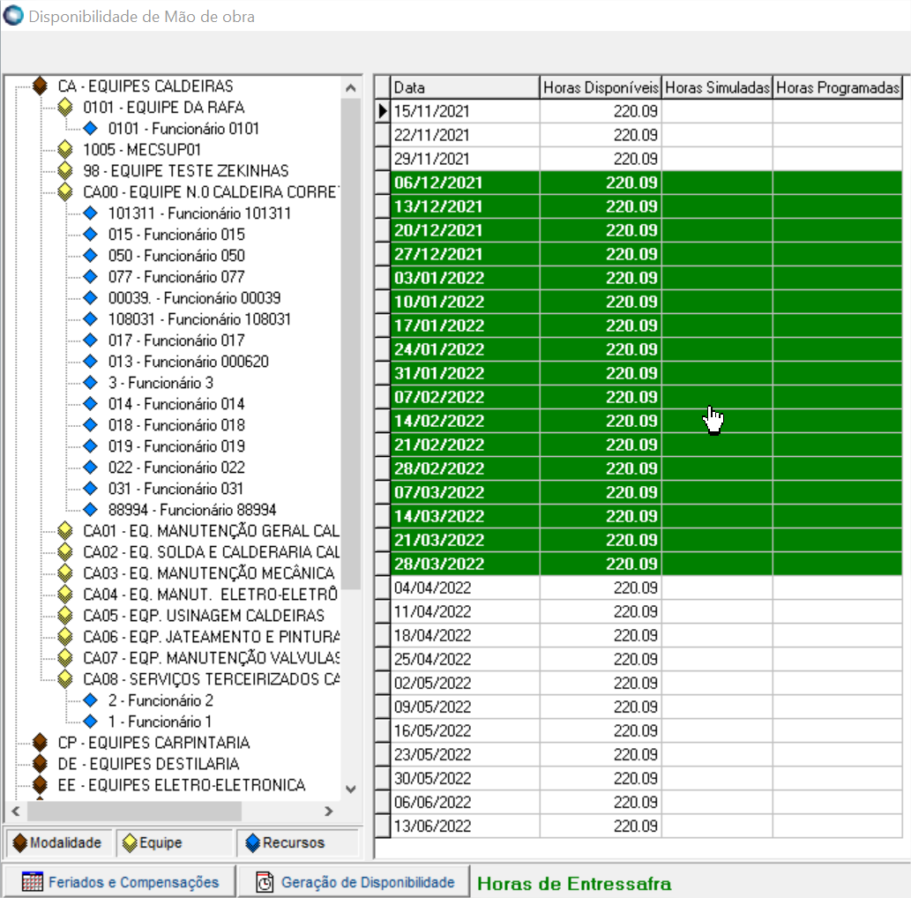
Task: Select tree item 031 - Funcionário 031
Action: (x=176, y=489)
